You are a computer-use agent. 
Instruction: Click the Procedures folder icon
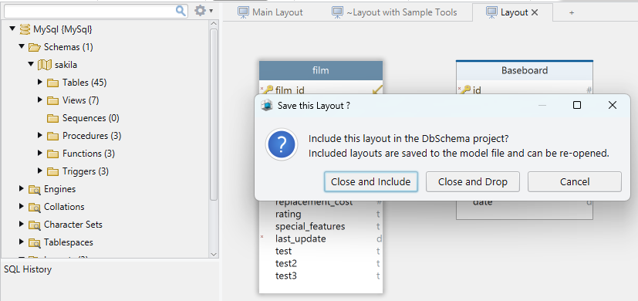pos(53,136)
